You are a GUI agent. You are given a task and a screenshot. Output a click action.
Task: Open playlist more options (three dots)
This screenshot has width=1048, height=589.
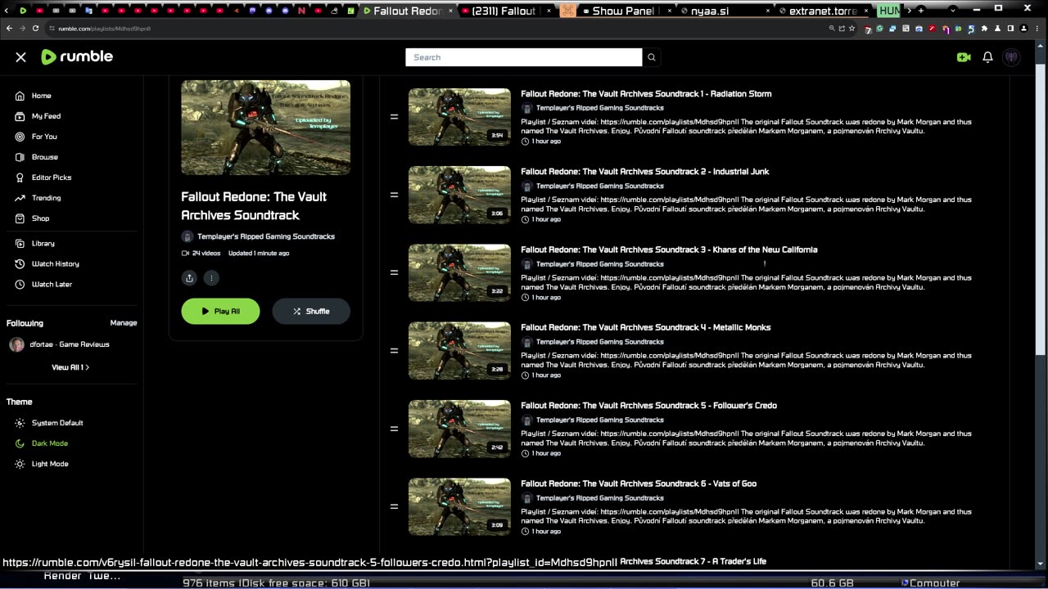(x=211, y=278)
